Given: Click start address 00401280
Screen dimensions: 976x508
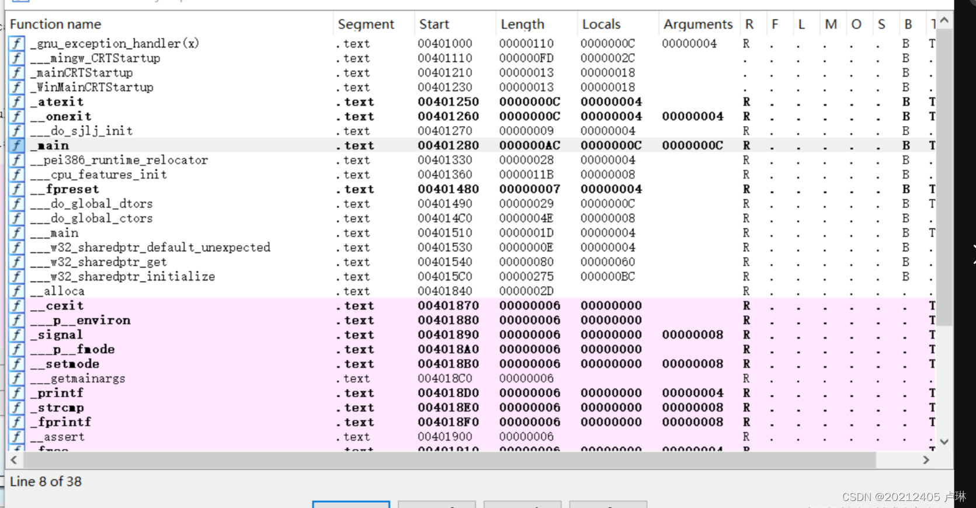Looking at the screenshot, I should click(448, 145).
